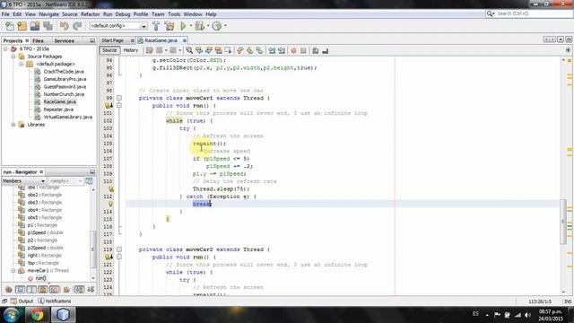The width and height of the screenshot is (574, 323).
Task: Click the Save All toolbar icon
Action: coord(48,26)
